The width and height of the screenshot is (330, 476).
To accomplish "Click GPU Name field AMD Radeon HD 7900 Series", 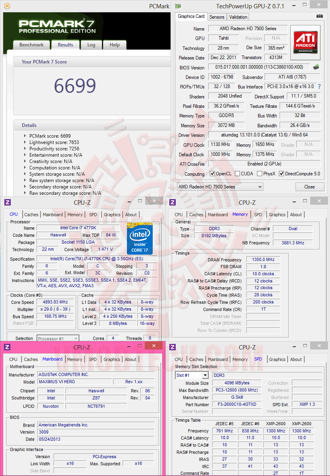I will 248,29.
